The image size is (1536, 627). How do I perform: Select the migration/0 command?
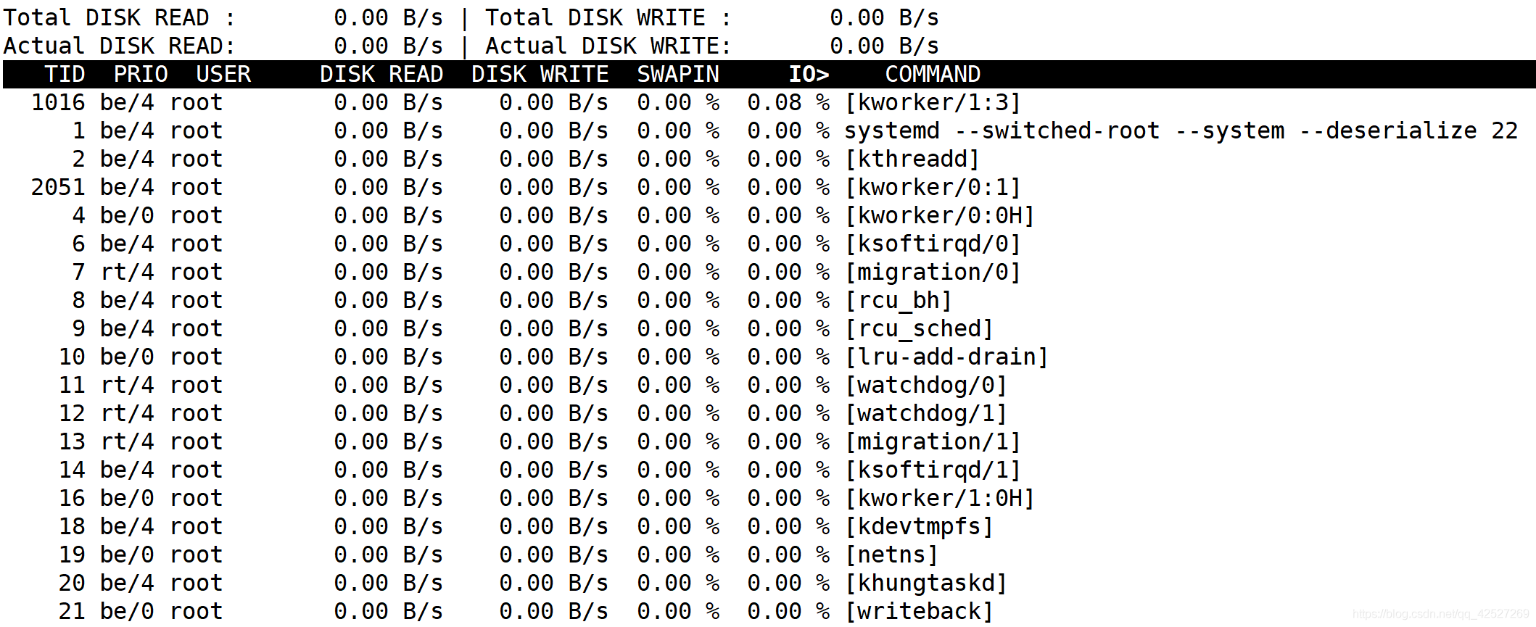click(933, 272)
